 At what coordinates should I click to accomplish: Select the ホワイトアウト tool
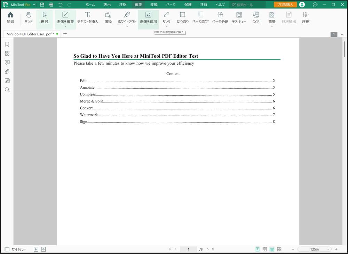tap(127, 18)
